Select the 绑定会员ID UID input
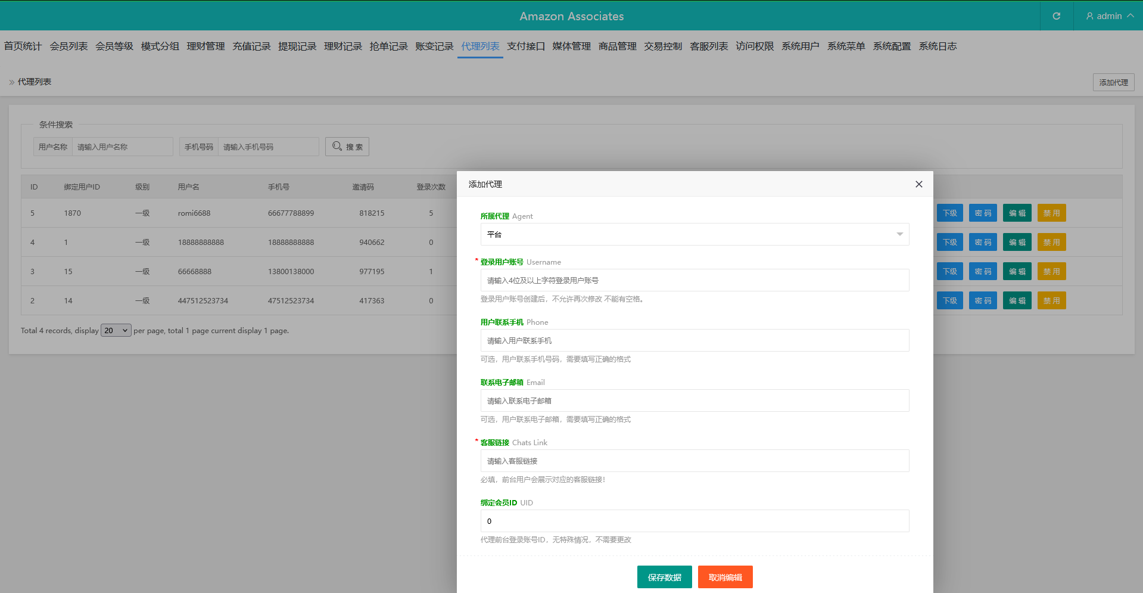Viewport: 1143px width, 593px height. click(x=694, y=521)
